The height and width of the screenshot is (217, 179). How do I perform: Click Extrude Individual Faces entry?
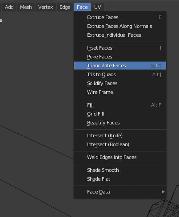click(120, 35)
